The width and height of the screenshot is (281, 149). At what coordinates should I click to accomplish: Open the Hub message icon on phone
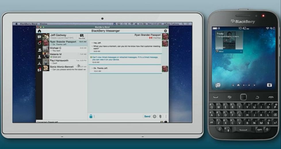coord(218,85)
